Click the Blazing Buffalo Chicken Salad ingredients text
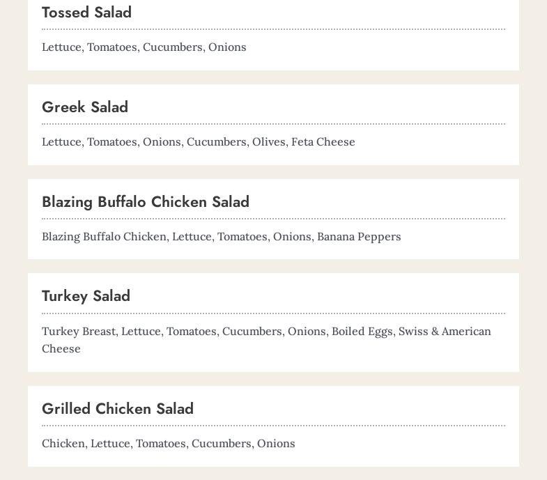This screenshot has width=547, height=480. click(x=221, y=237)
